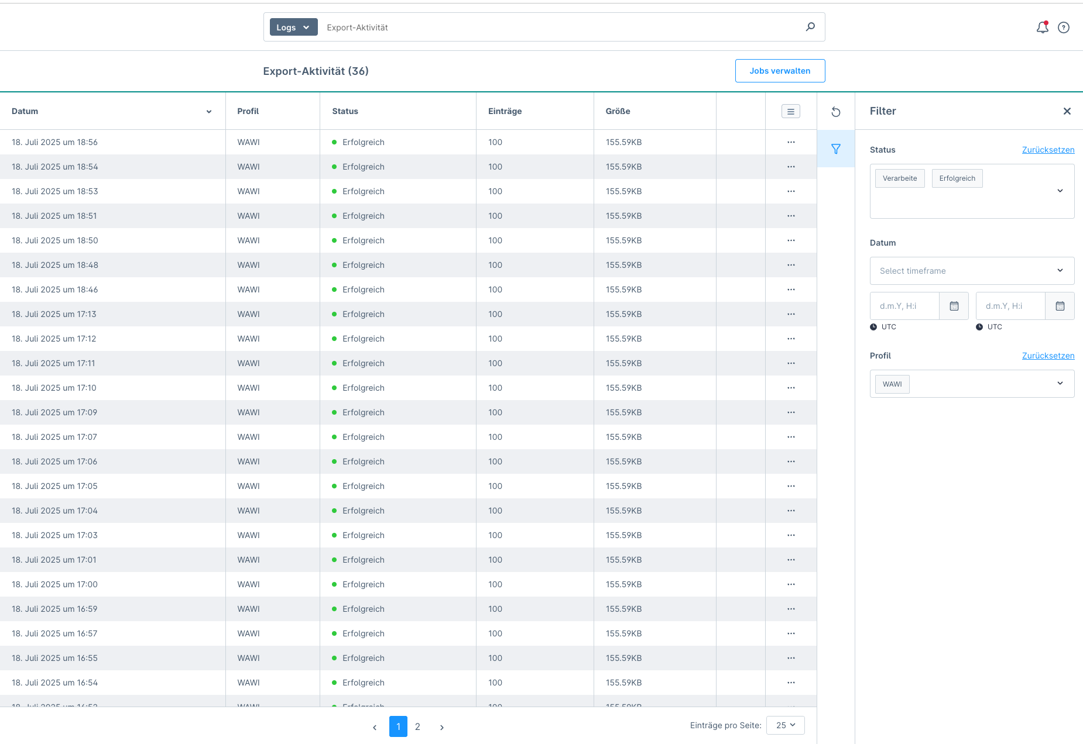
Task: Click the refresh table icon
Action: click(836, 112)
